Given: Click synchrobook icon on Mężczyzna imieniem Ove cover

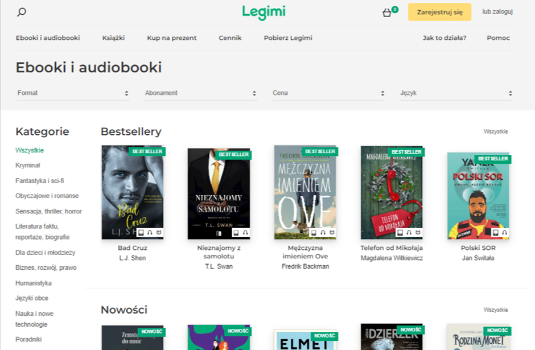Looking at the screenshot, I should (x=332, y=233).
